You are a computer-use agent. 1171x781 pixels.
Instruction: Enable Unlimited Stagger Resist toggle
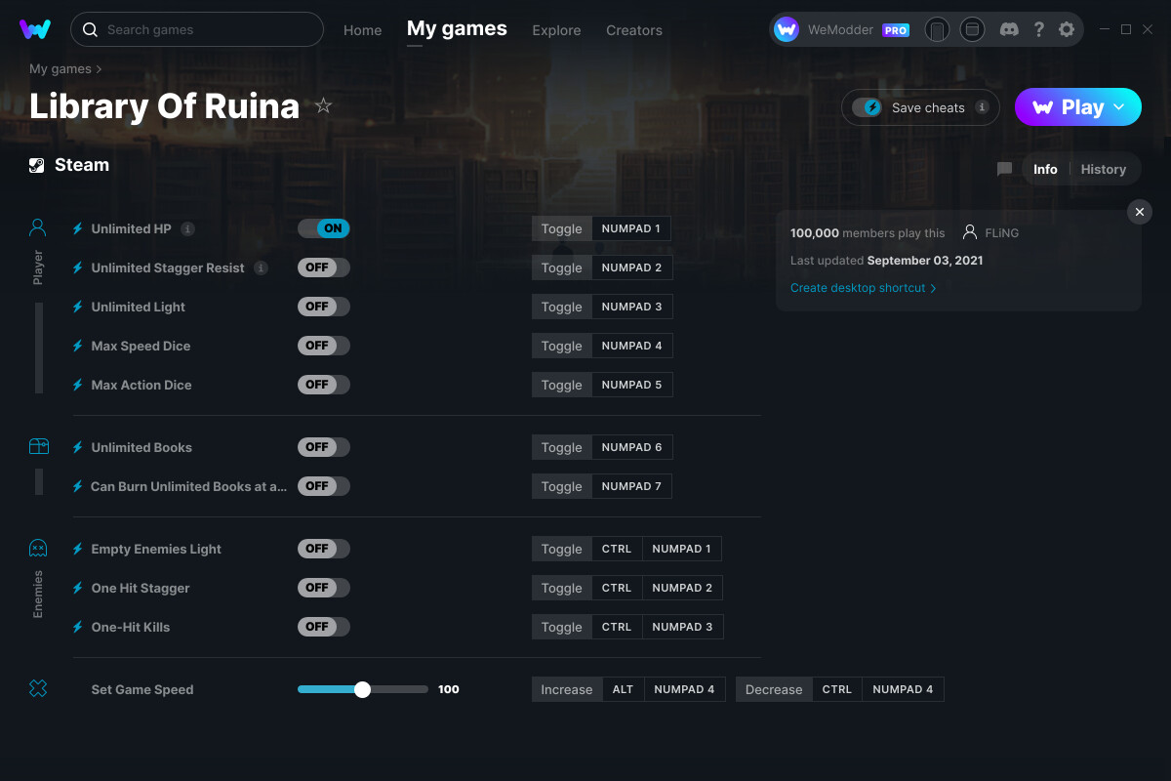tap(324, 267)
